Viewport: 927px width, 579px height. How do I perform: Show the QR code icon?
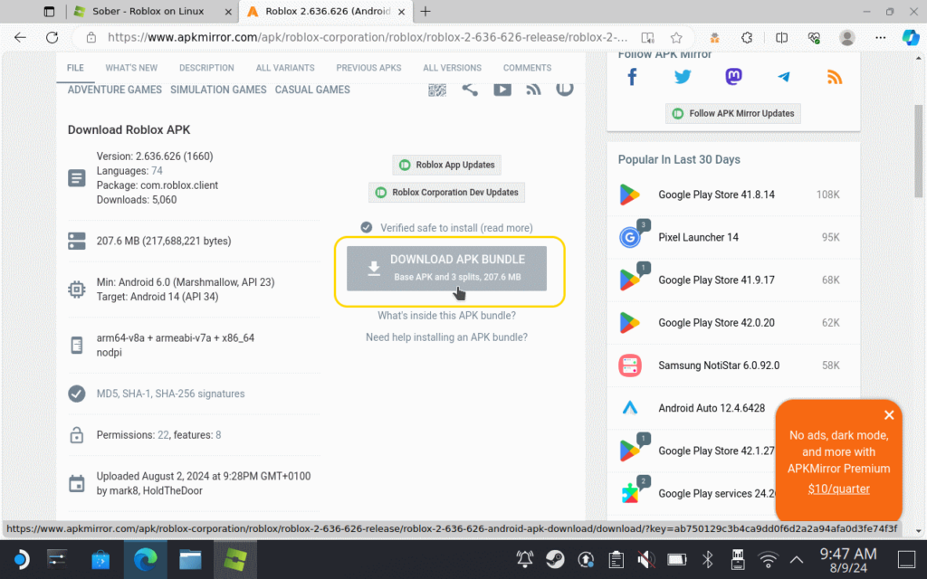click(437, 90)
